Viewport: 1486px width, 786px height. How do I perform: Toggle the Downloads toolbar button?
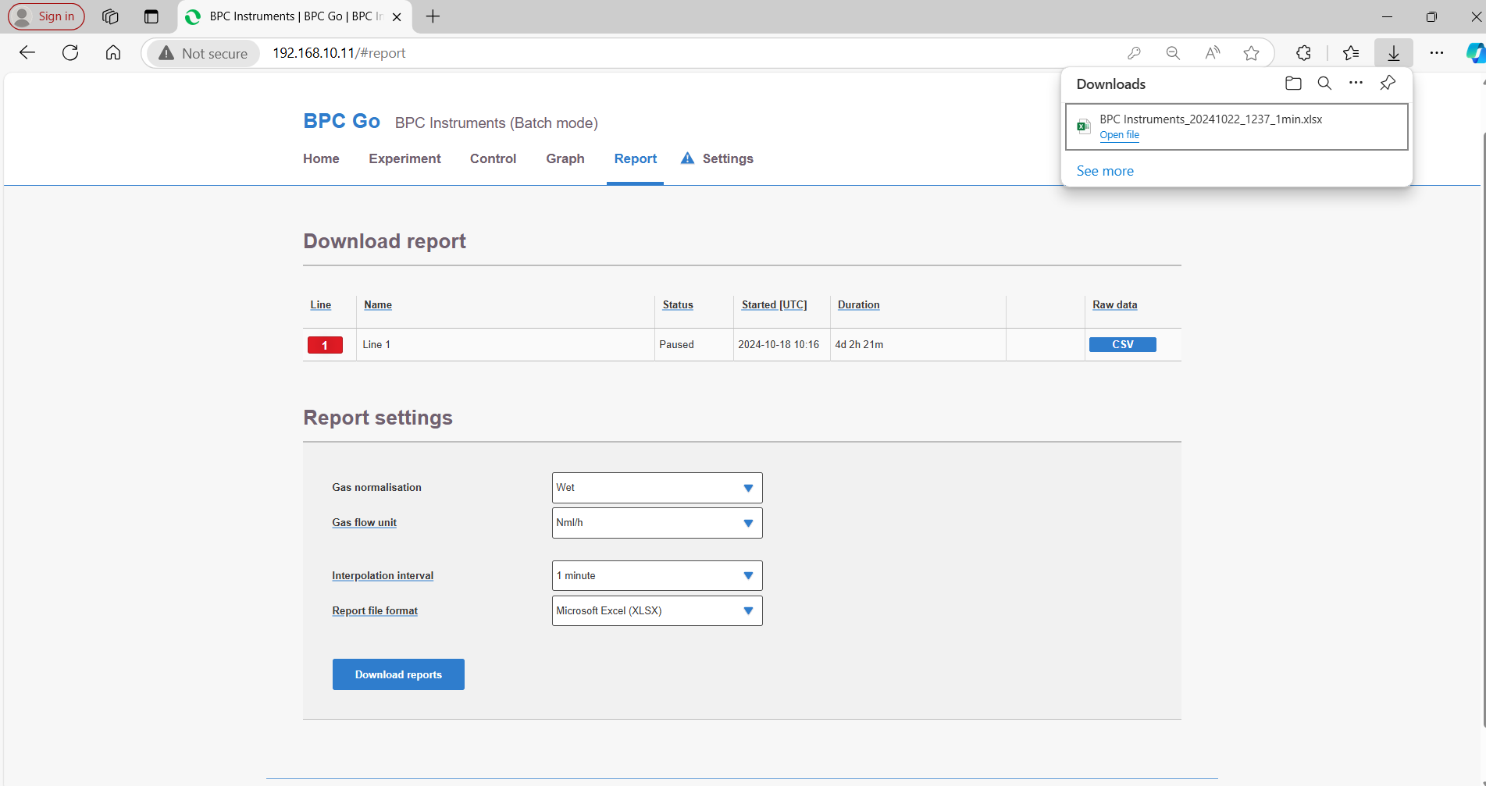1394,53
